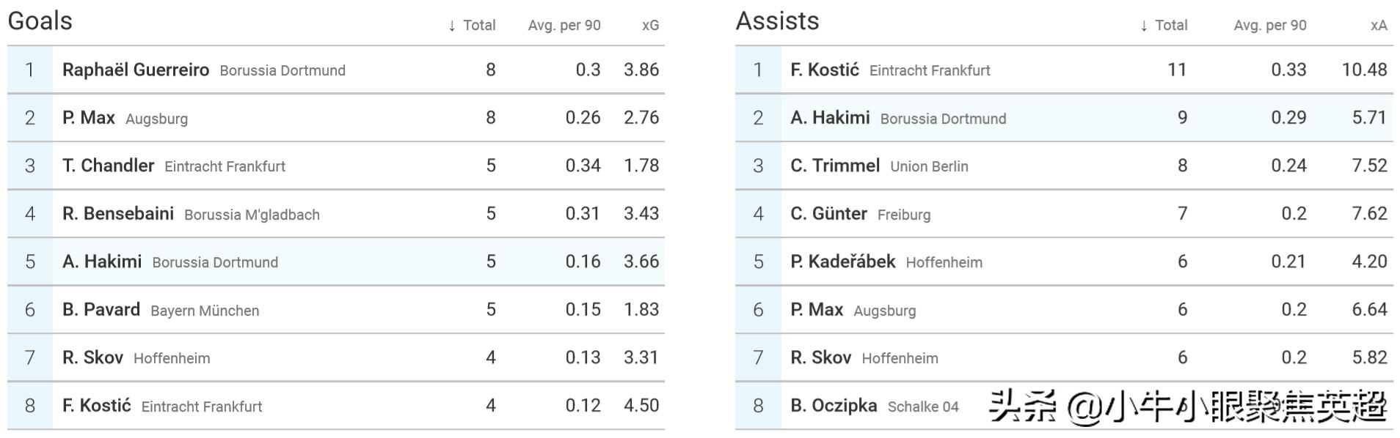Viewport: 1400px width, 438px height.
Task: Click Bayern München team name
Action: tap(205, 311)
